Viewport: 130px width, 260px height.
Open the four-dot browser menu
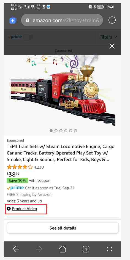click(109, 249)
